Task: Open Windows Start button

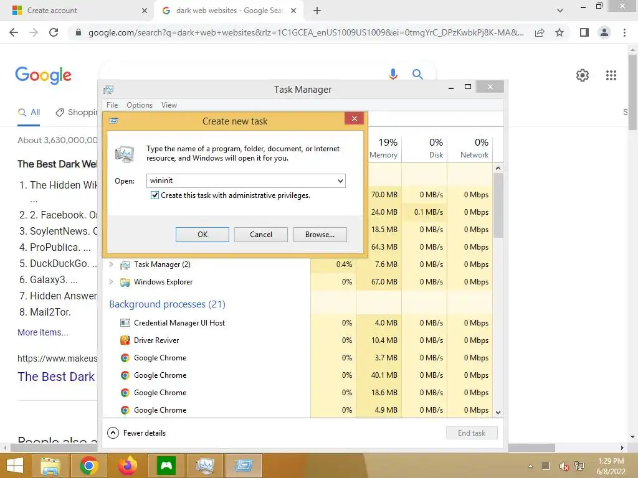Action: tap(15, 466)
